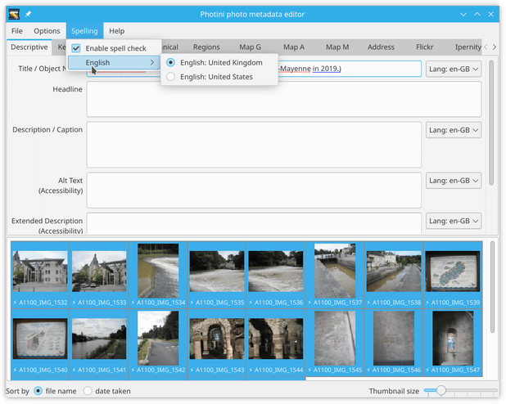Select thumbnail A1100_IMG_1544
Viewport: 506px width, 404px height.
[276, 343]
